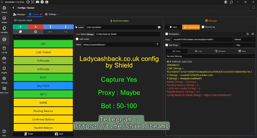Click the CAP Name input field
This screenshot has height=138, width=257.
click(x=128, y=34)
